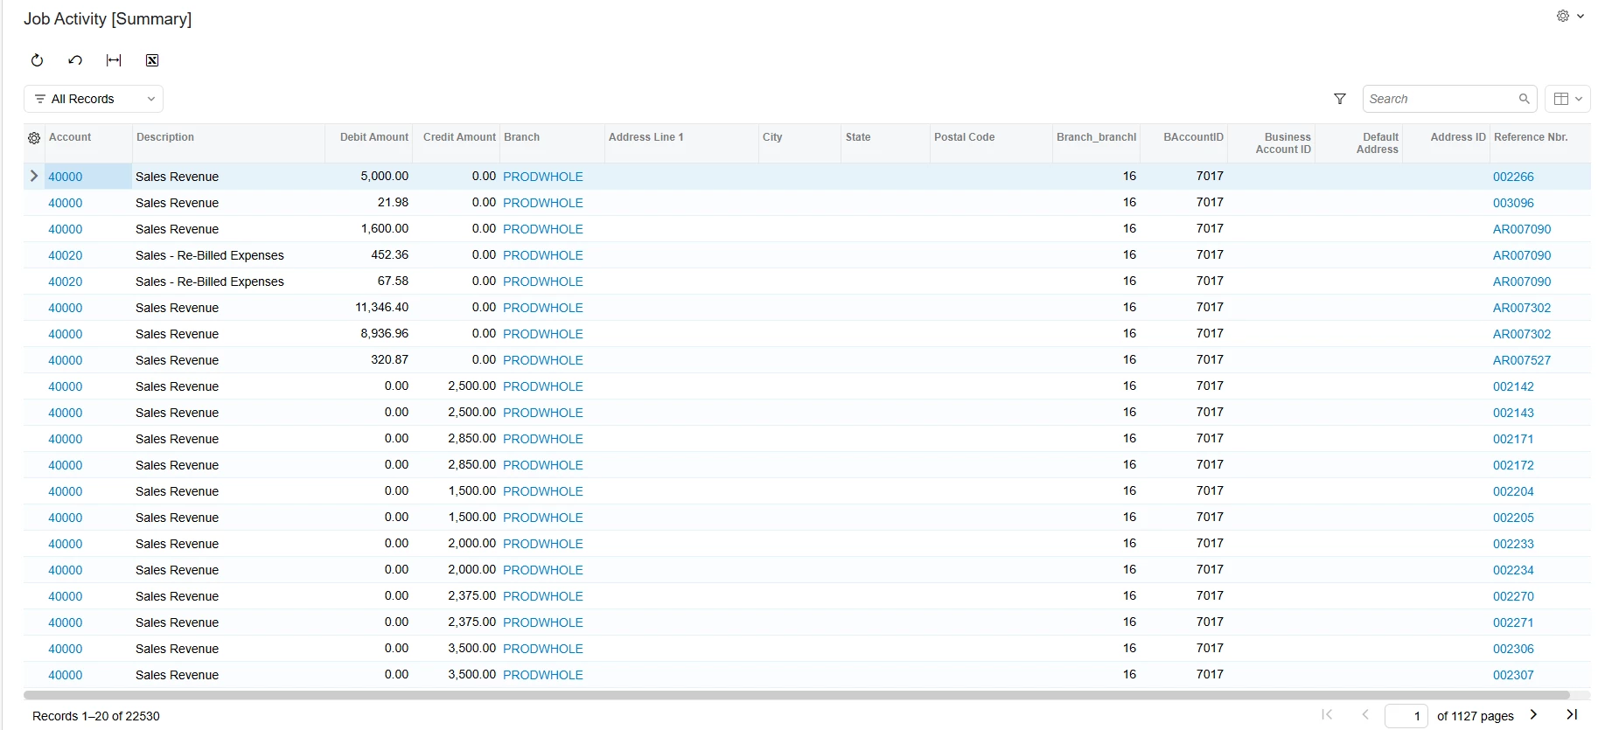Open the page settings gear menu
This screenshot has width=1612, height=730.
1570,16
